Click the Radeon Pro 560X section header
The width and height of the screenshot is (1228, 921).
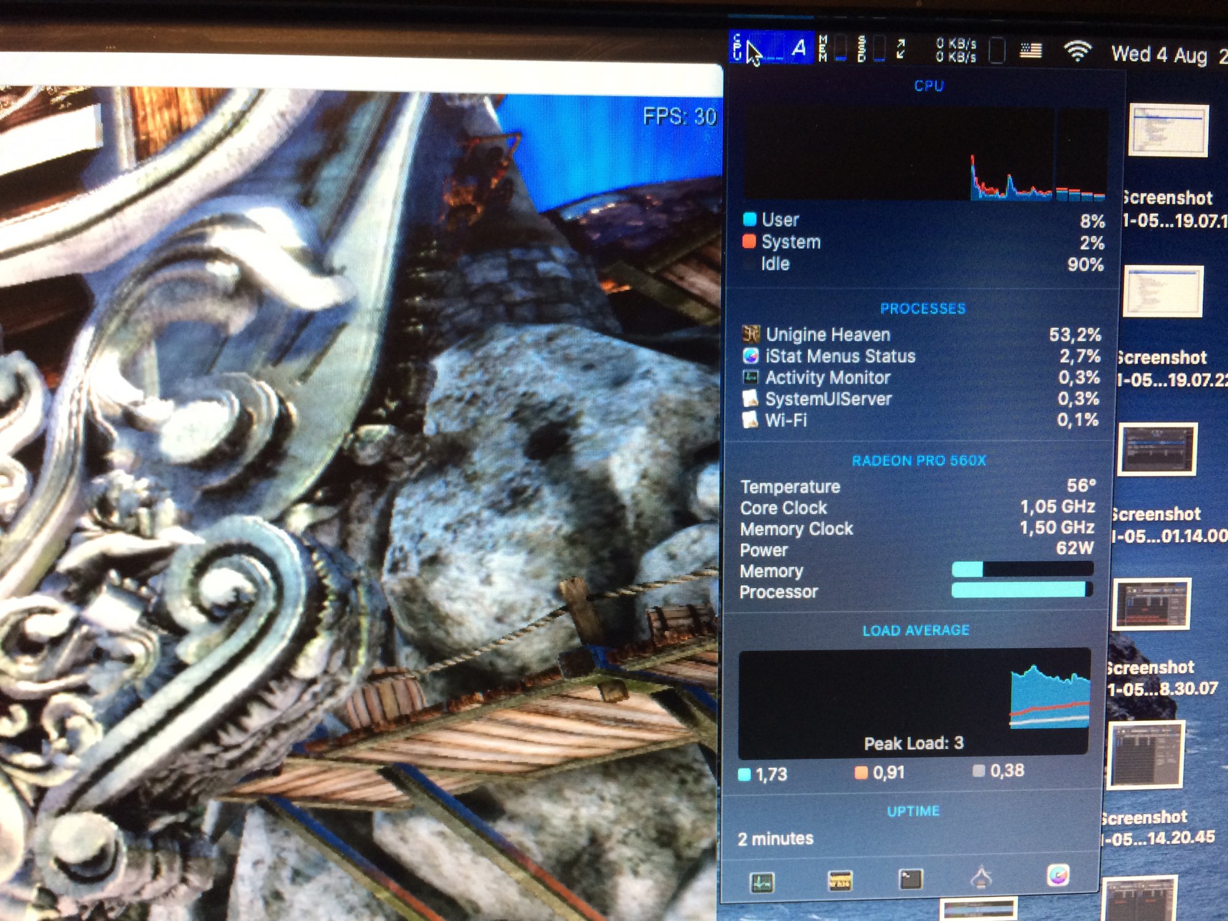(x=919, y=460)
